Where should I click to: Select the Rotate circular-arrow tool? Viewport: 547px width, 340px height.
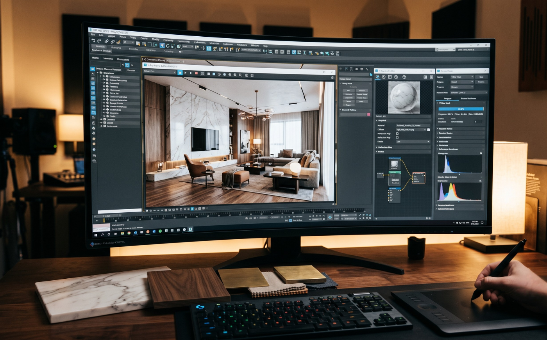pyautogui.click(x=168, y=46)
